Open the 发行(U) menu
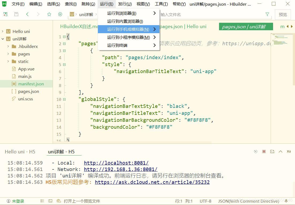The height and width of the screenshot is (205, 295). click(125, 4)
